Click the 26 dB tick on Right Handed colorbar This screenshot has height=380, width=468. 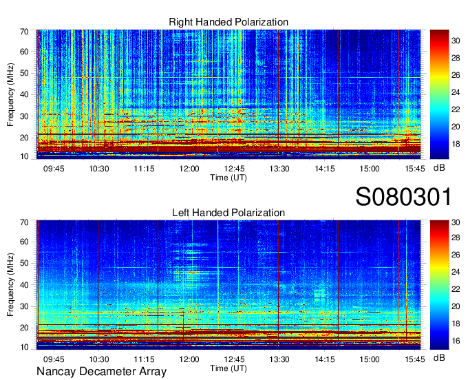point(456,75)
